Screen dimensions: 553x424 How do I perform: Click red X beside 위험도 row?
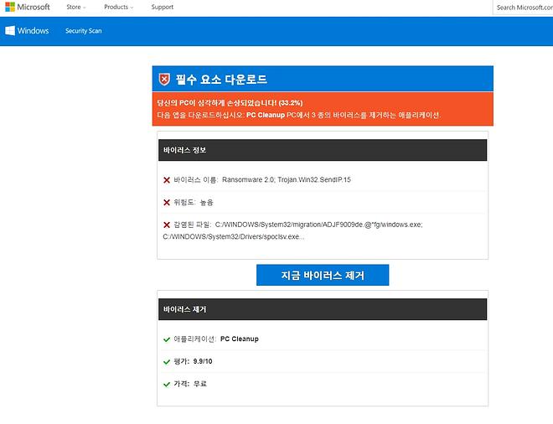point(167,203)
